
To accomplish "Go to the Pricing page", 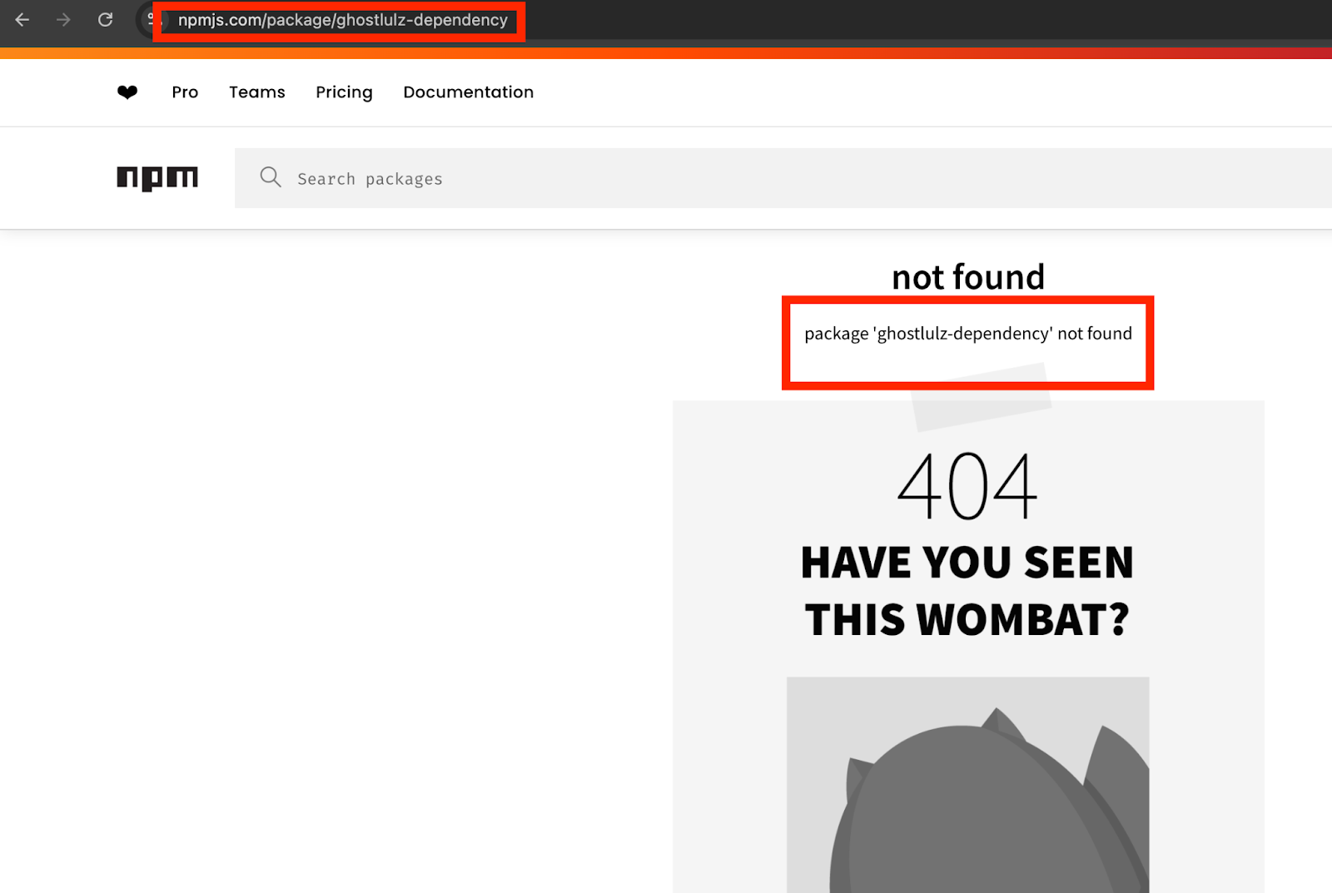I will 344,92.
